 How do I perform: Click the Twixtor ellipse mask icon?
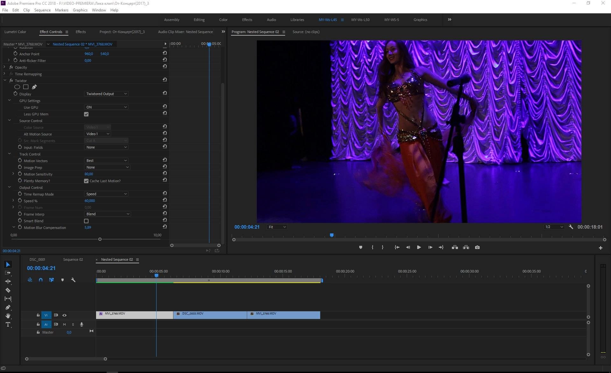coord(17,87)
